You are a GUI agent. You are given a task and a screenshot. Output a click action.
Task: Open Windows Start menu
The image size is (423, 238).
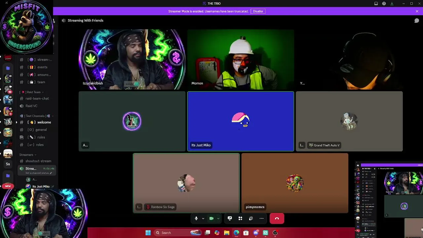point(148,233)
